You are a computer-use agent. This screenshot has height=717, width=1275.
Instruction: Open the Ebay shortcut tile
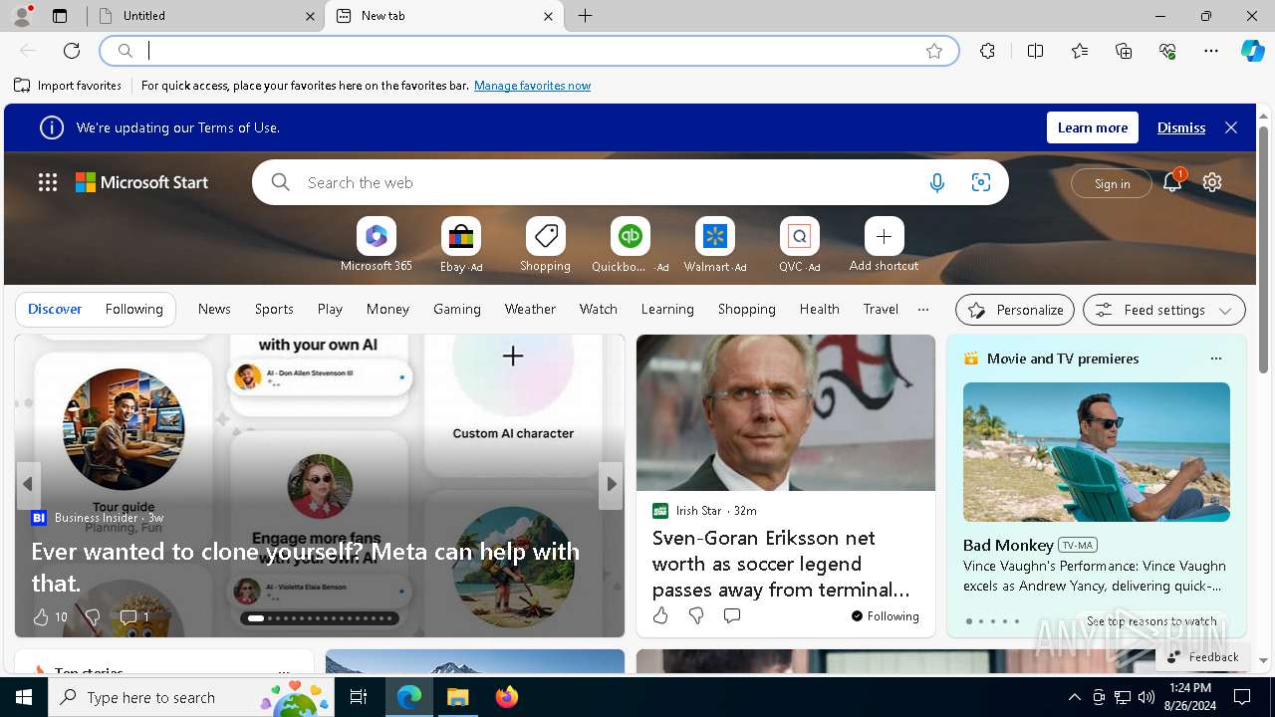(x=461, y=244)
